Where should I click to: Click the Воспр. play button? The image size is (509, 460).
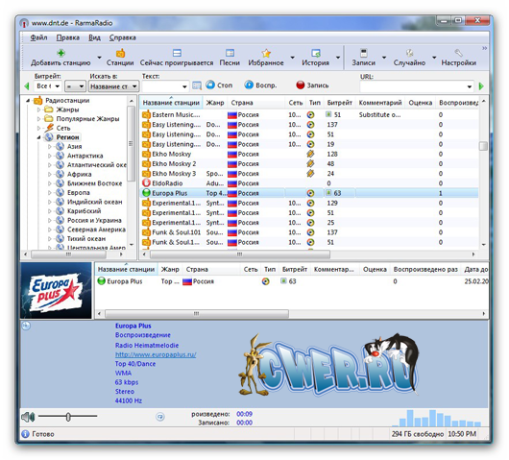(260, 85)
